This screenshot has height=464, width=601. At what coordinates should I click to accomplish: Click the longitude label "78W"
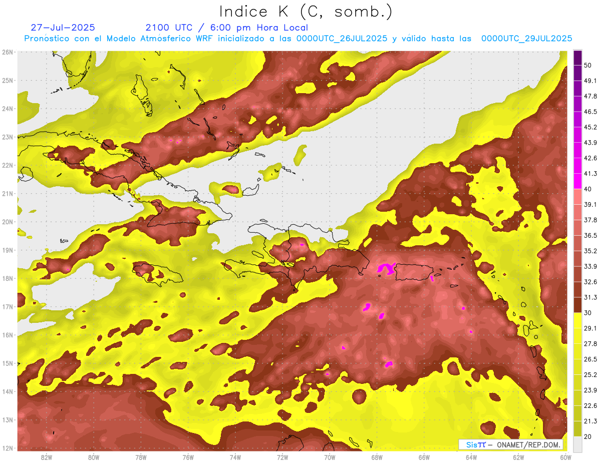point(141,457)
